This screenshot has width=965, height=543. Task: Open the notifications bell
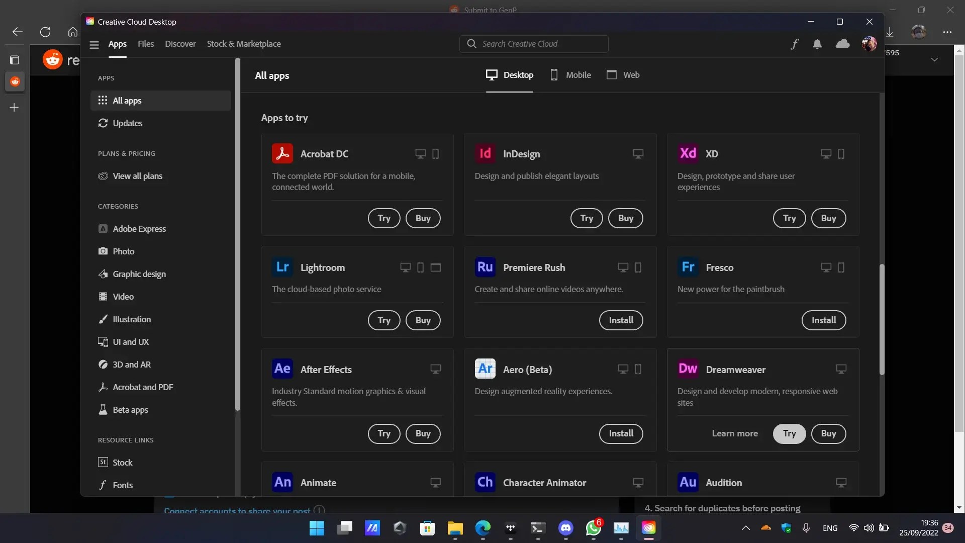(x=818, y=44)
